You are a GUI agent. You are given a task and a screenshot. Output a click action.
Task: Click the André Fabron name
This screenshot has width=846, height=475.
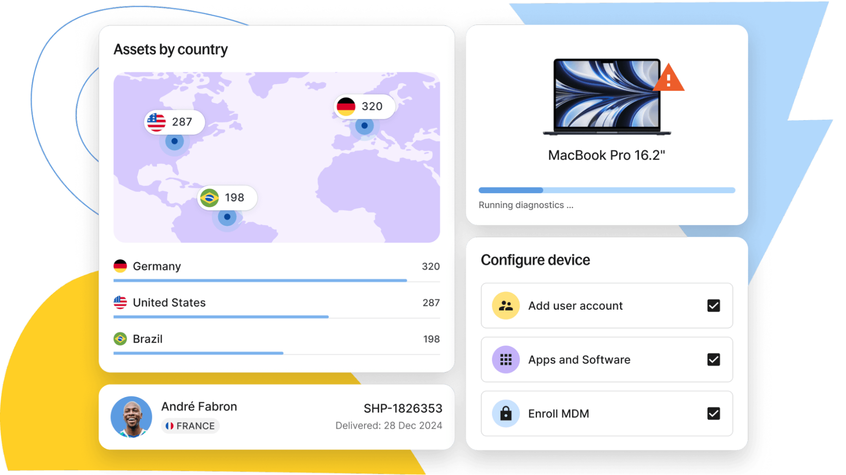coord(199,406)
